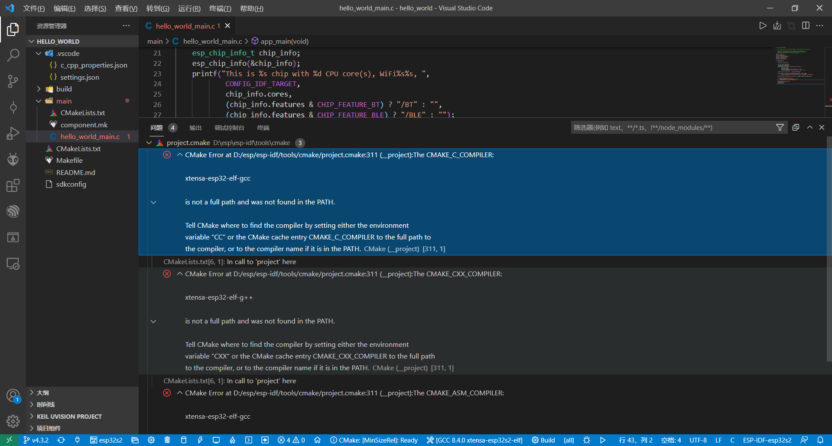Open the 帮助(H) menu

[252, 8]
